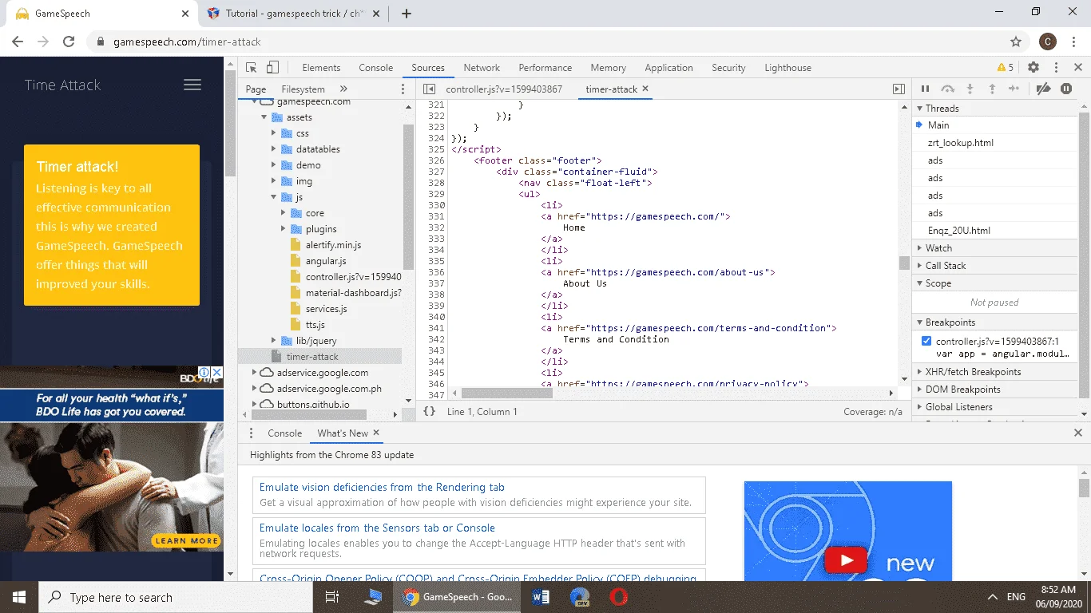
Task: Switch to the Console panel tab
Action: pos(375,68)
